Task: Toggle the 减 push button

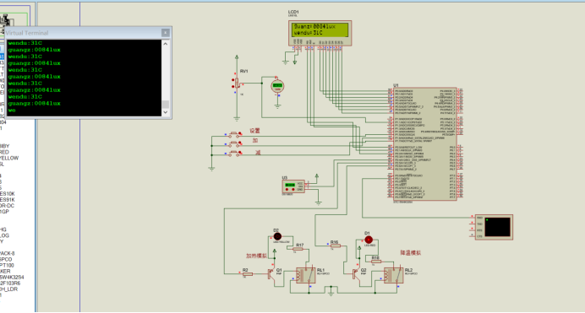Action: point(234,153)
